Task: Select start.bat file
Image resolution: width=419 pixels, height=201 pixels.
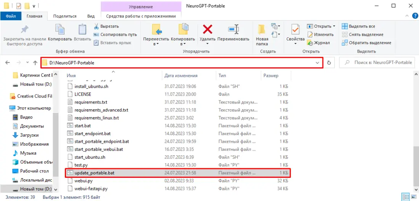Action: pos(178,126)
